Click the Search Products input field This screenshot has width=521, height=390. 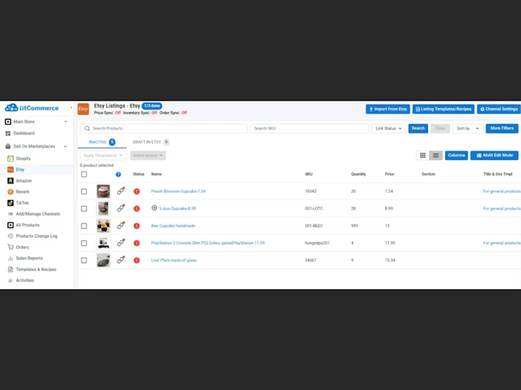click(x=163, y=128)
